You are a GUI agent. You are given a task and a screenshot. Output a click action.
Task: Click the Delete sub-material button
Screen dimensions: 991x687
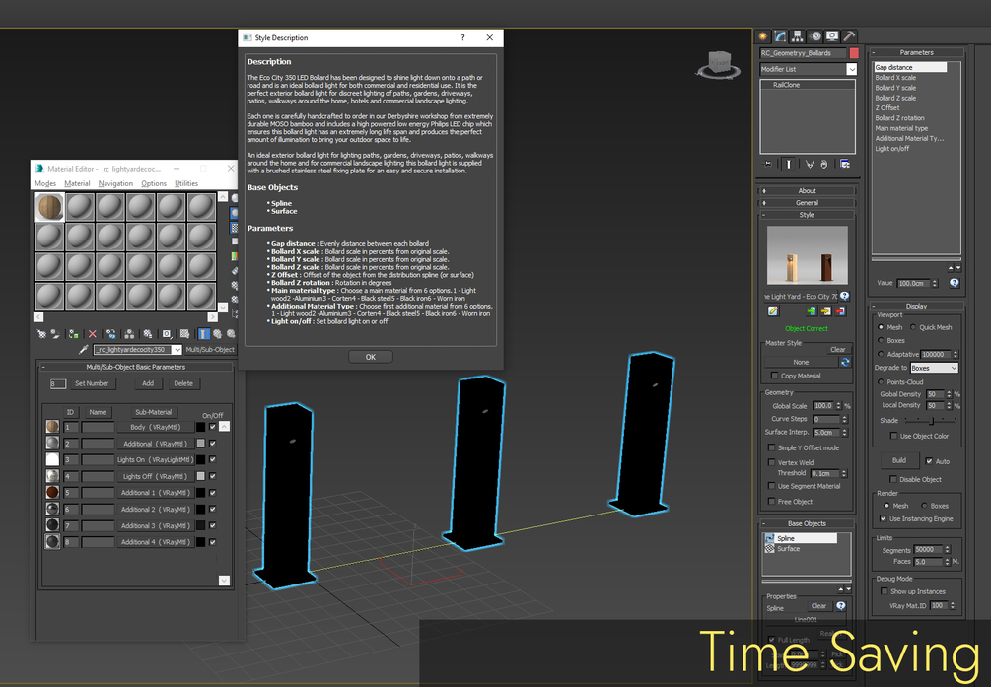(x=183, y=383)
